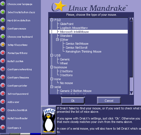Screen dimensions: 141x135
Task: Collapse the [Other sub-branch expander
Action: coord(58,39)
